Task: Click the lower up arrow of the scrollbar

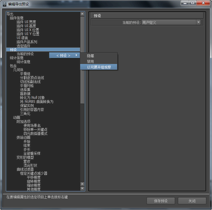Action: (82, 184)
